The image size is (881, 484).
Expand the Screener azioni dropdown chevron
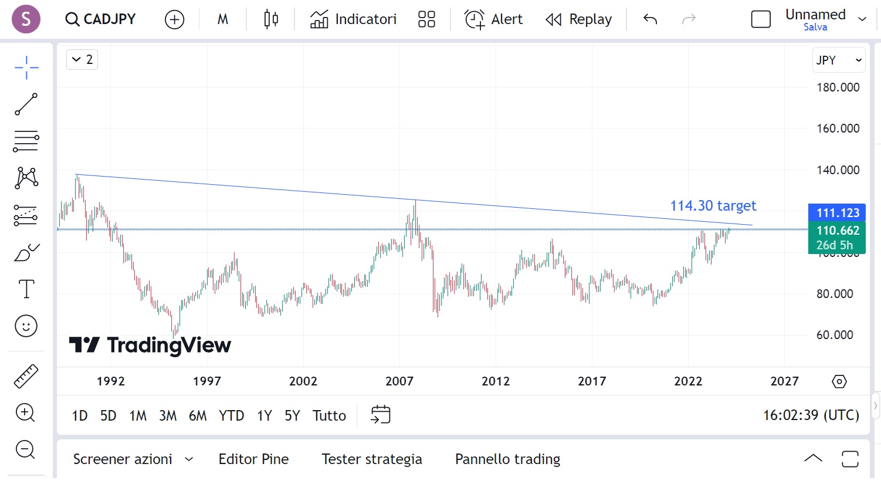[x=189, y=459]
